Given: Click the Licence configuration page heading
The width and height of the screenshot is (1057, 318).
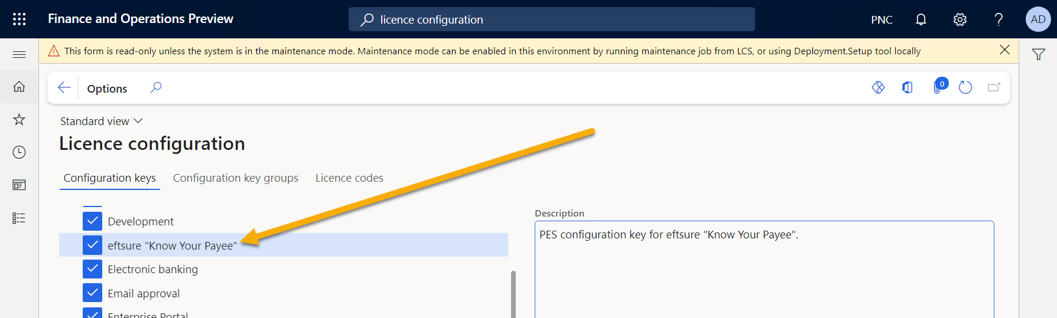Looking at the screenshot, I should [152, 143].
